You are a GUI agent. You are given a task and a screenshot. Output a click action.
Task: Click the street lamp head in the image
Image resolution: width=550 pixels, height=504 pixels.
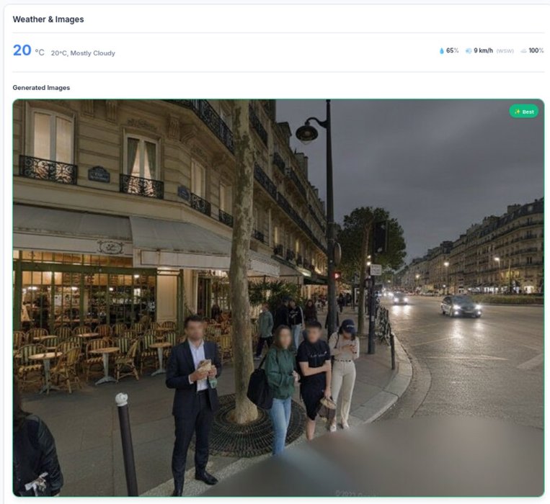(x=307, y=132)
